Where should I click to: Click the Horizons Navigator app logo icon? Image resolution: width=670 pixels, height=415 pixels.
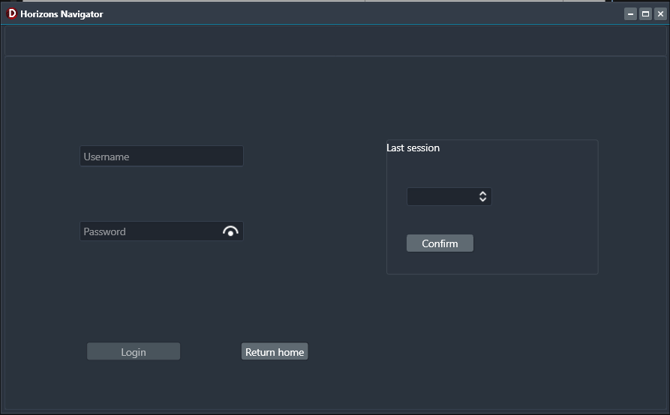(12, 13)
